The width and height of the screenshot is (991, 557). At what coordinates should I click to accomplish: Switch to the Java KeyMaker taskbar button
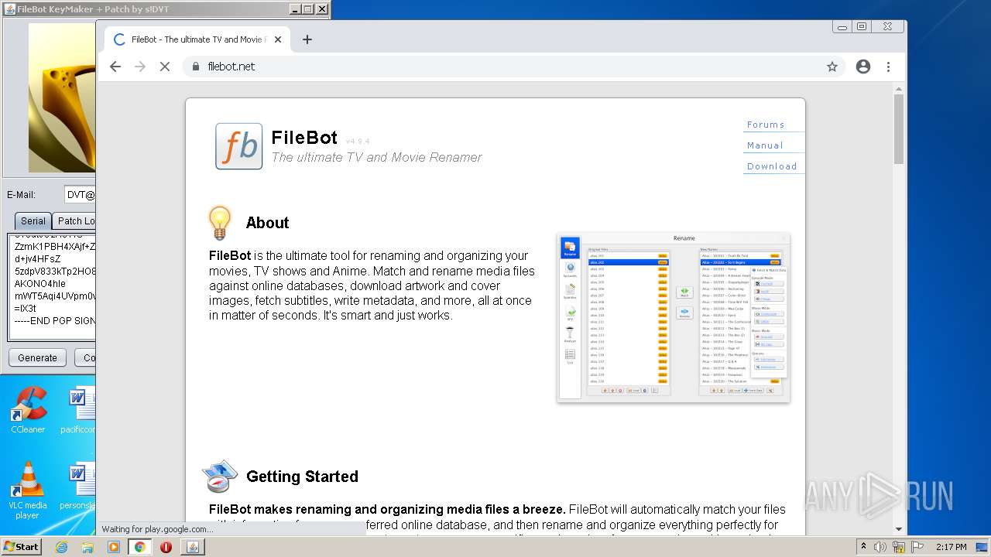coord(193,547)
